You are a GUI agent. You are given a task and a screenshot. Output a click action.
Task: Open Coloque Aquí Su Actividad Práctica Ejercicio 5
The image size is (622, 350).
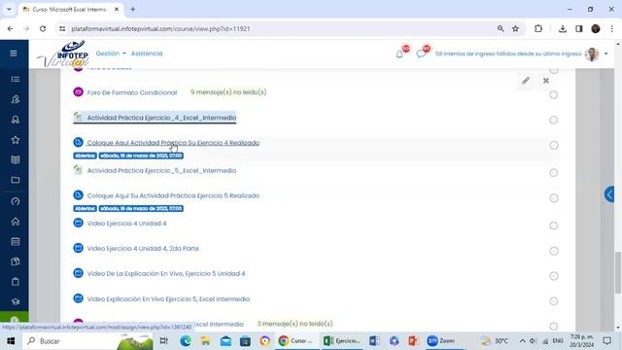173,195
